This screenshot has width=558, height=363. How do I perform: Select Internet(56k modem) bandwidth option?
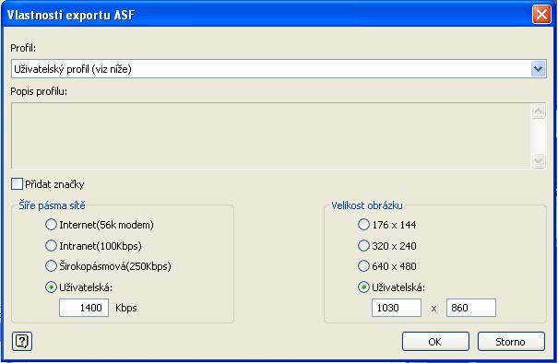tap(51, 225)
